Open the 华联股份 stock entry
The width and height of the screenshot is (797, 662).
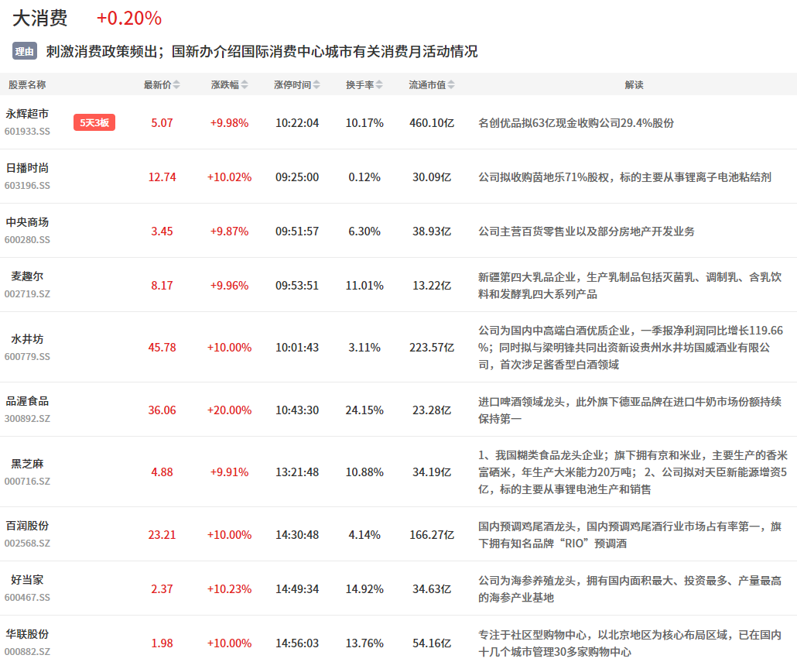pyautogui.click(x=27, y=634)
